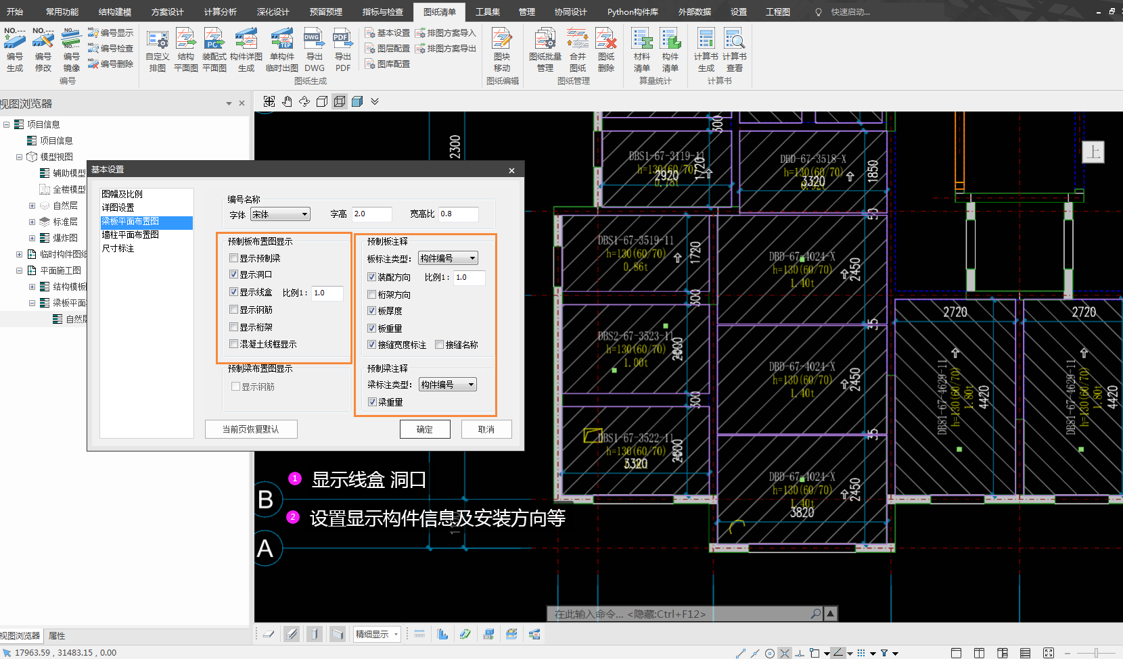This screenshot has height=659, width=1123.
Task: Toggle the 桁架方向 checkbox
Action: coord(372,295)
